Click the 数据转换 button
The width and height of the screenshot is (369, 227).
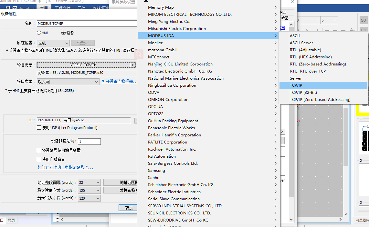120,190
